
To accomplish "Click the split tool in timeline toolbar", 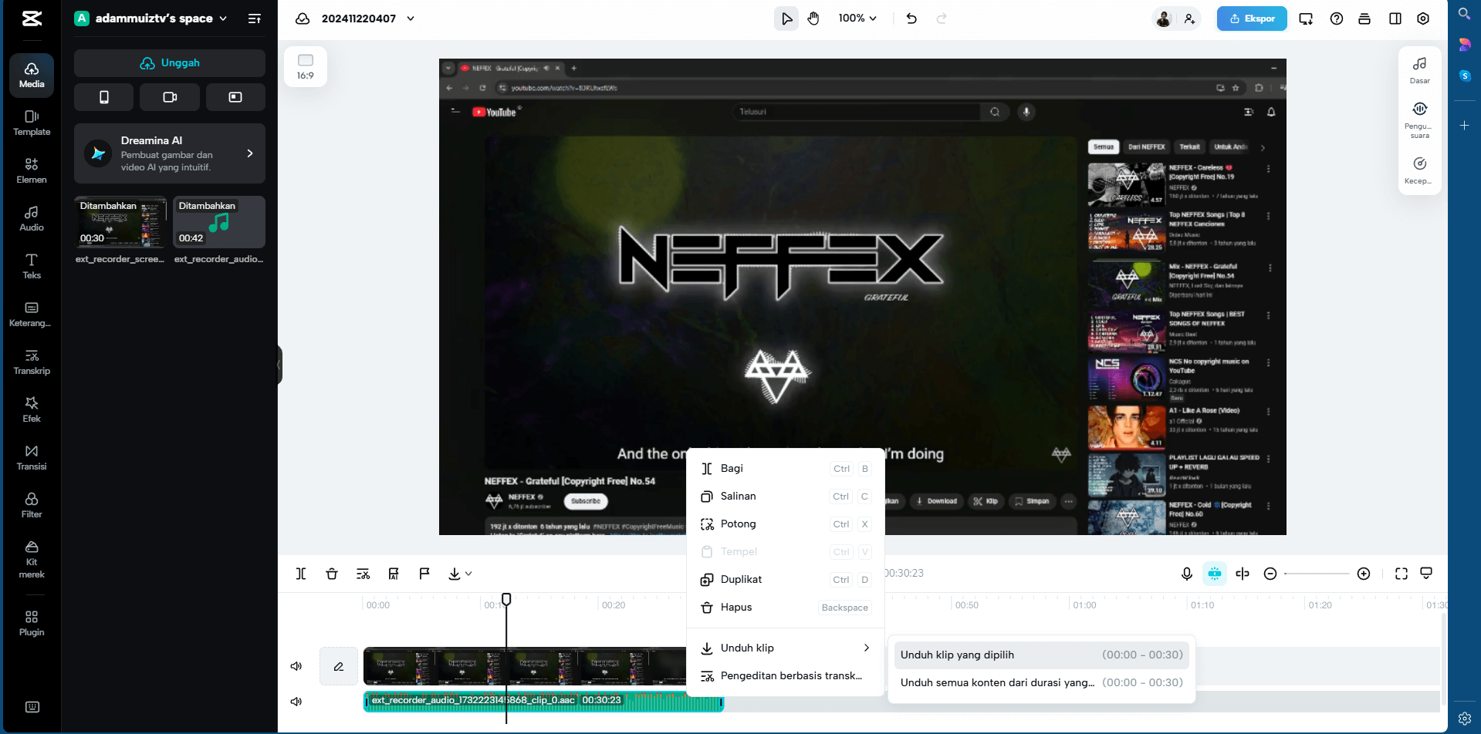I will (x=301, y=574).
